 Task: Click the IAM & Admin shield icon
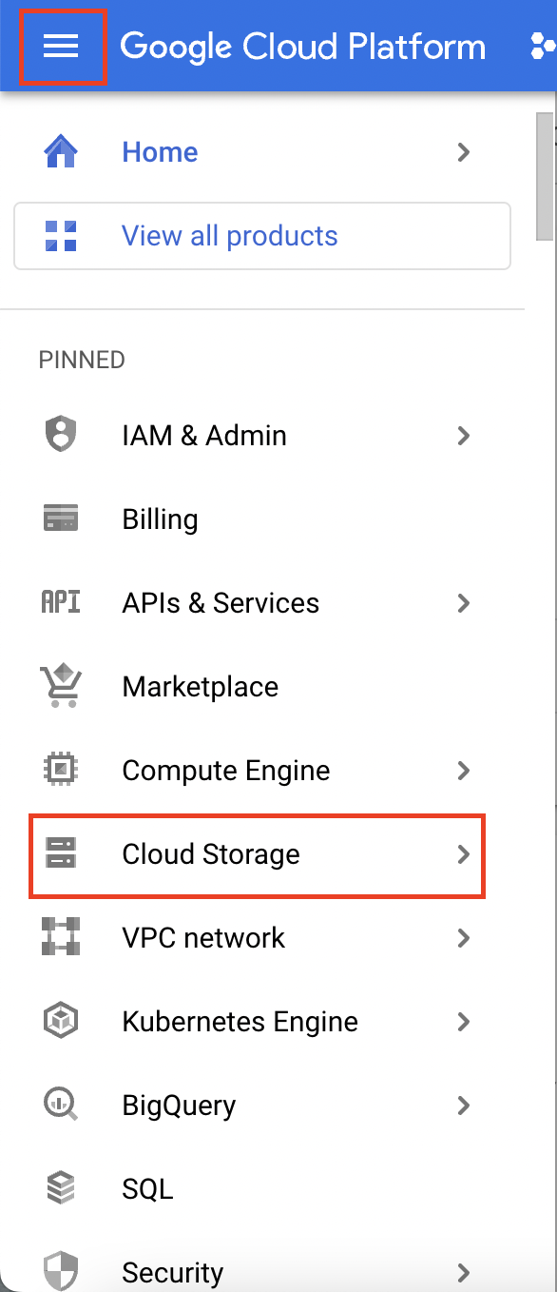61,436
